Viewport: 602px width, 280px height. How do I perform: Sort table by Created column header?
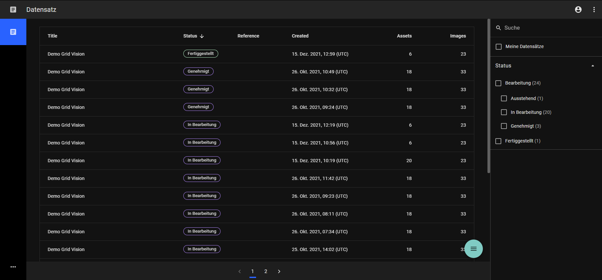pyautogui.click(x=300, y=36)
